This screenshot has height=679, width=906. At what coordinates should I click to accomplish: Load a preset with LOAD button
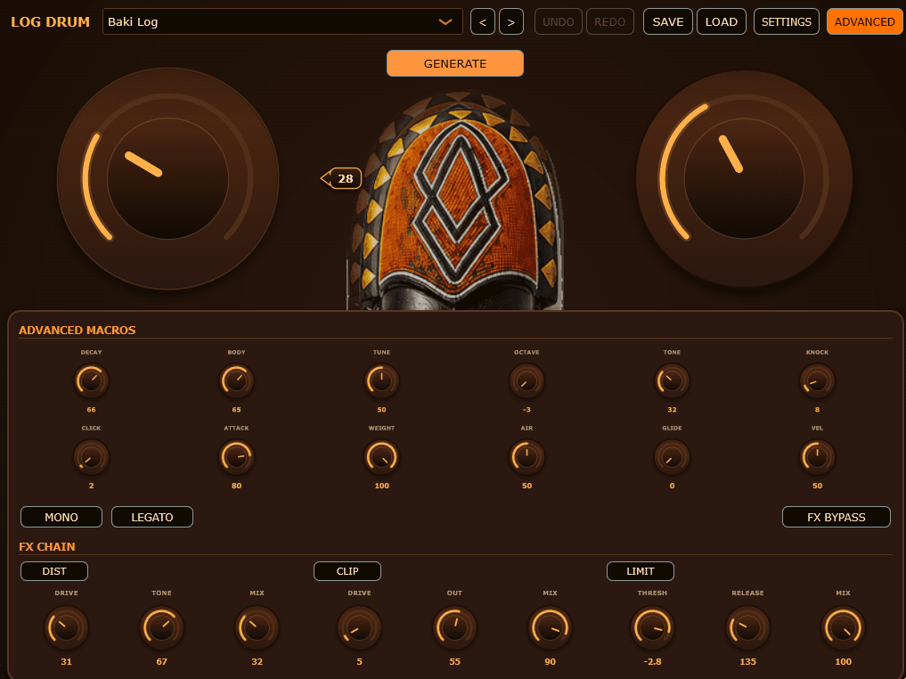tap(721, 22)
